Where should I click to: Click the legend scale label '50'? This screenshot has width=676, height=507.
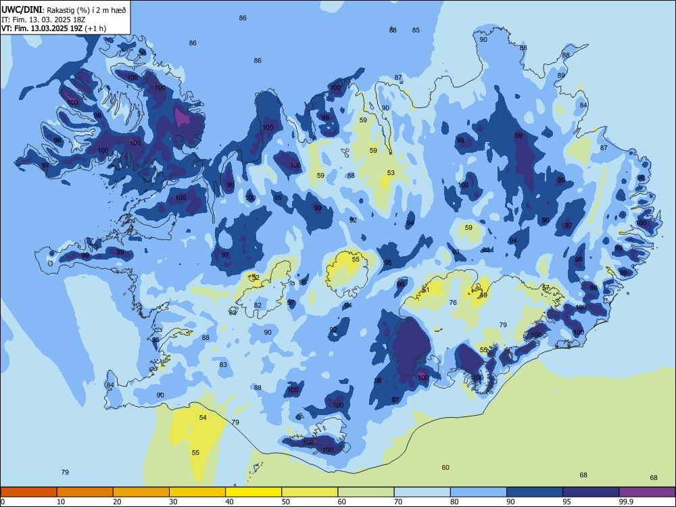285,502
